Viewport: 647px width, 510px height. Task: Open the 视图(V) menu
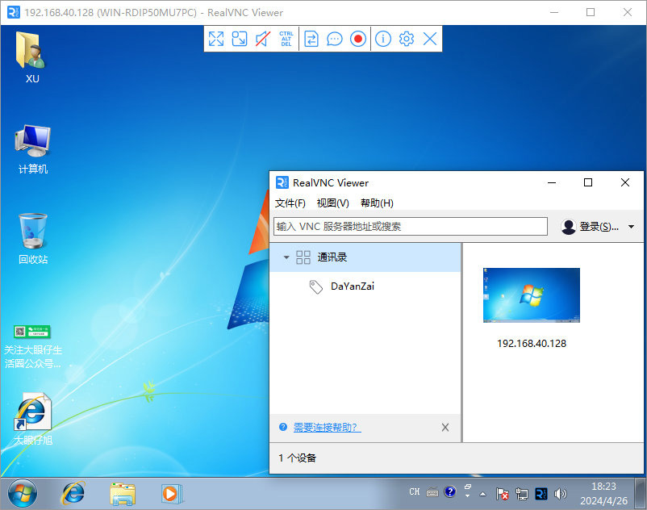(x=332, y=203)
